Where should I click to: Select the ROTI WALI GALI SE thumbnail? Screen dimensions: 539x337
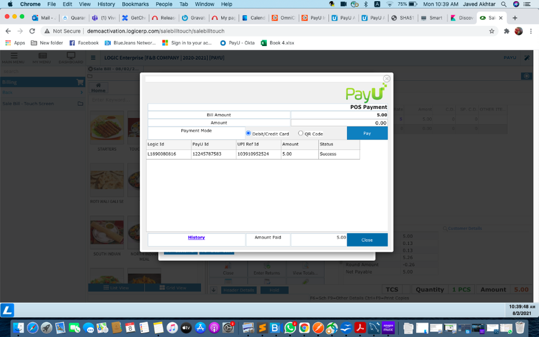point(107,180)
